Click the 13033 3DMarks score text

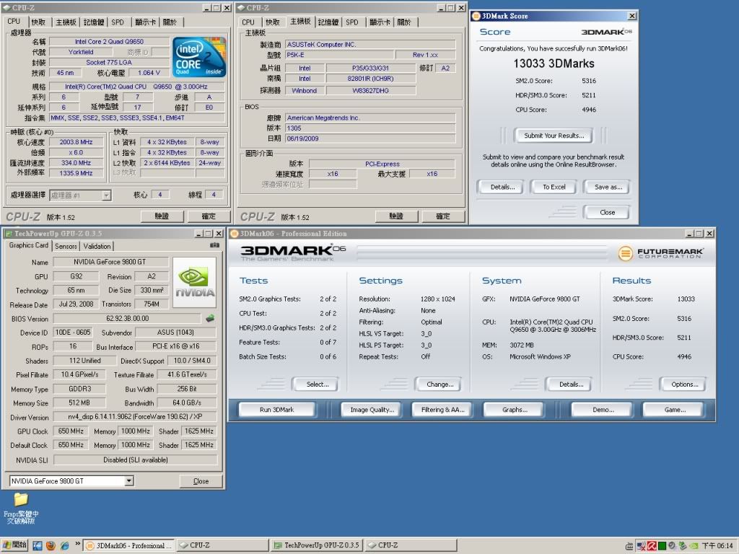point(554,63)
